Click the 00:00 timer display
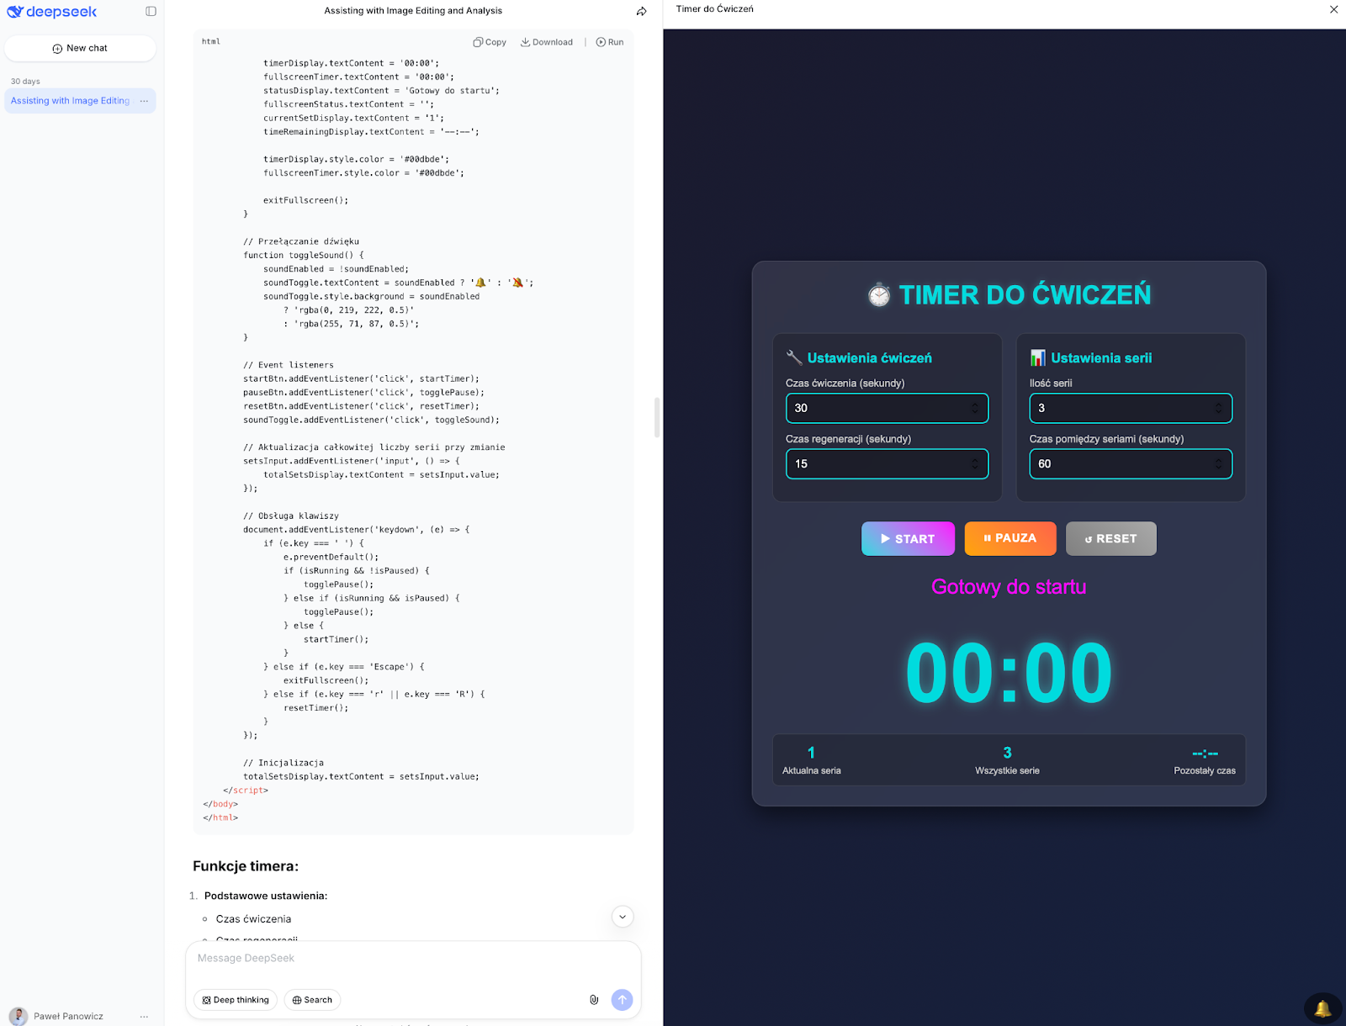 click(x=1009, y=673)
